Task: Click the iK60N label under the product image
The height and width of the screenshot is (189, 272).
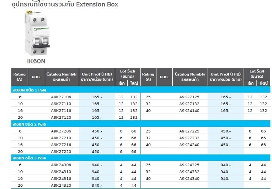Action: [x=36, y=61]
